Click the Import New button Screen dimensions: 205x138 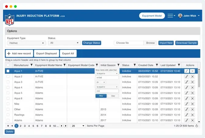point(166,43)
